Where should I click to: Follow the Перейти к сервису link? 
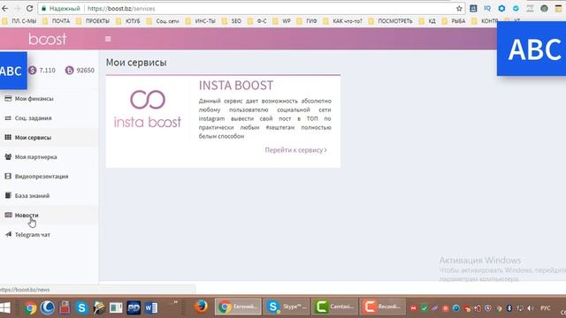pos(295,150)
